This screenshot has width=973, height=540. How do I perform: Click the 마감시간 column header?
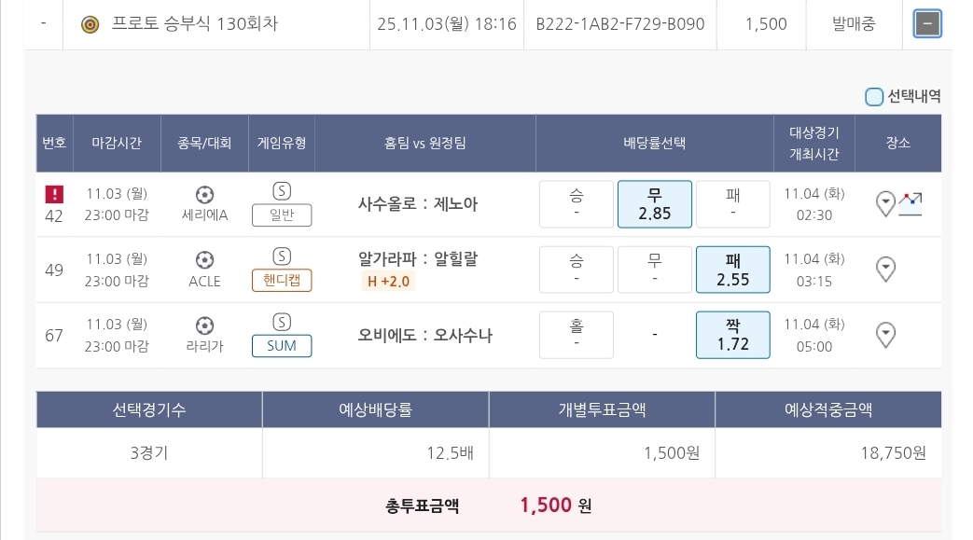(x=117, y=143)
